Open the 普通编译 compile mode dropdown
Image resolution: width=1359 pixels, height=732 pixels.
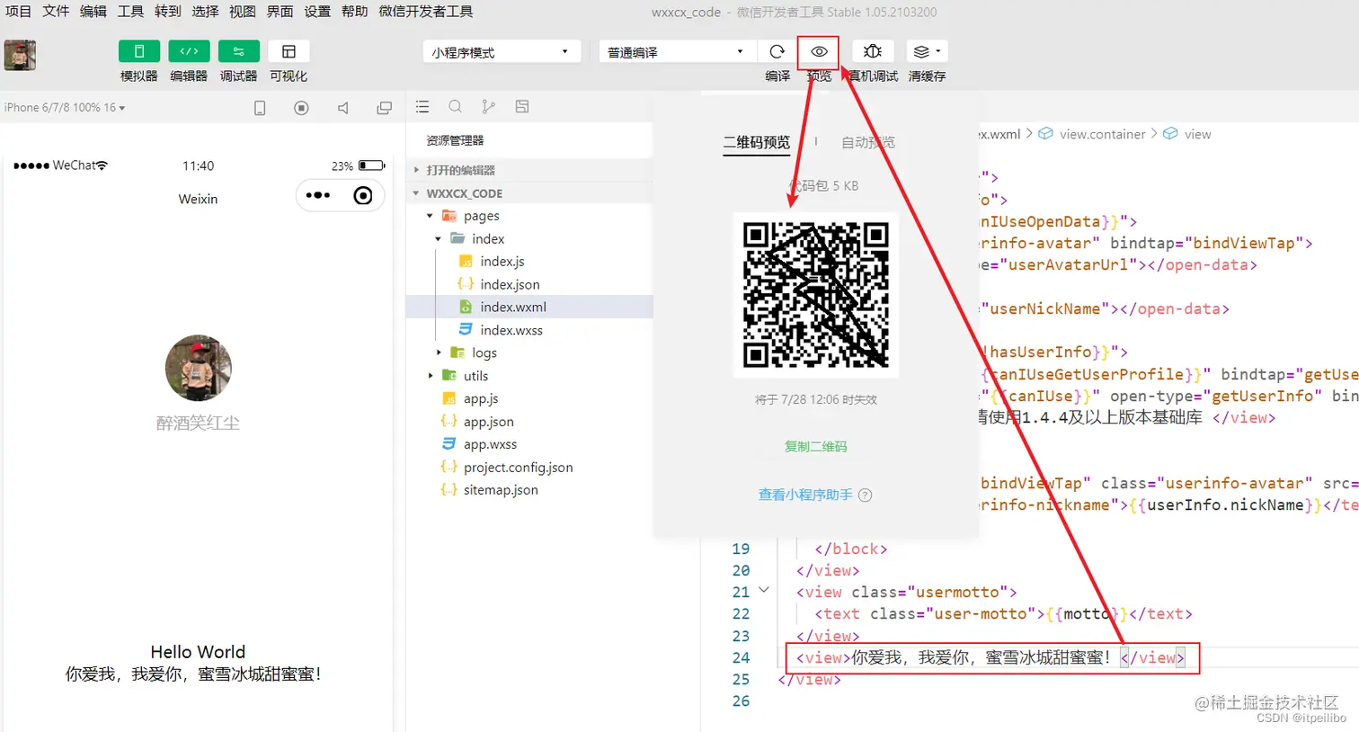(x=676, y=52)
